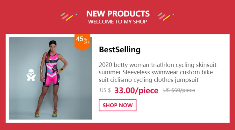This screenshot has width=235, height=130.
Task: Select the BestSelling heading
Action: 120,50
